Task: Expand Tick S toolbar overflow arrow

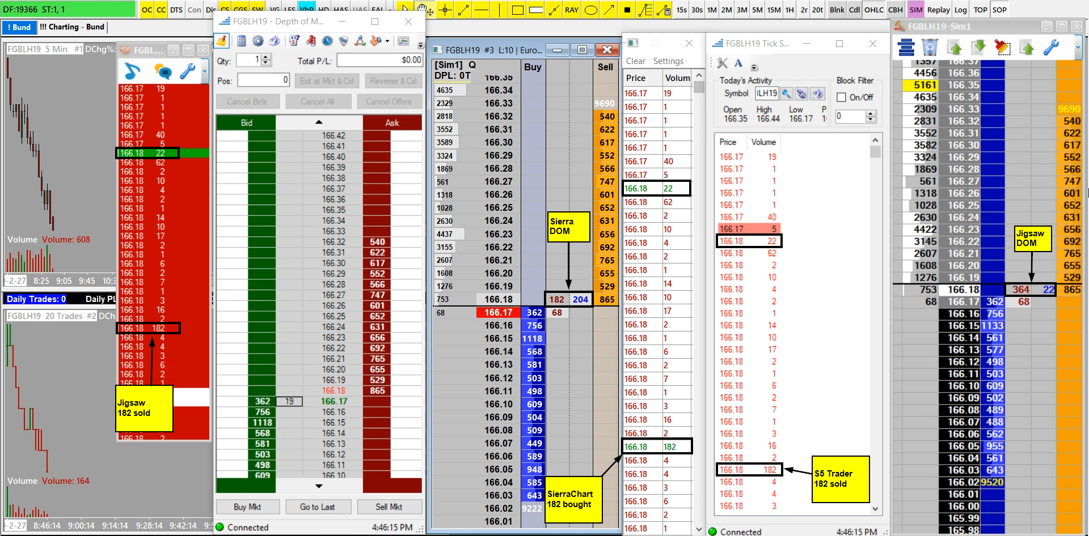Action: pyautogui.click(x=754, y=67)
